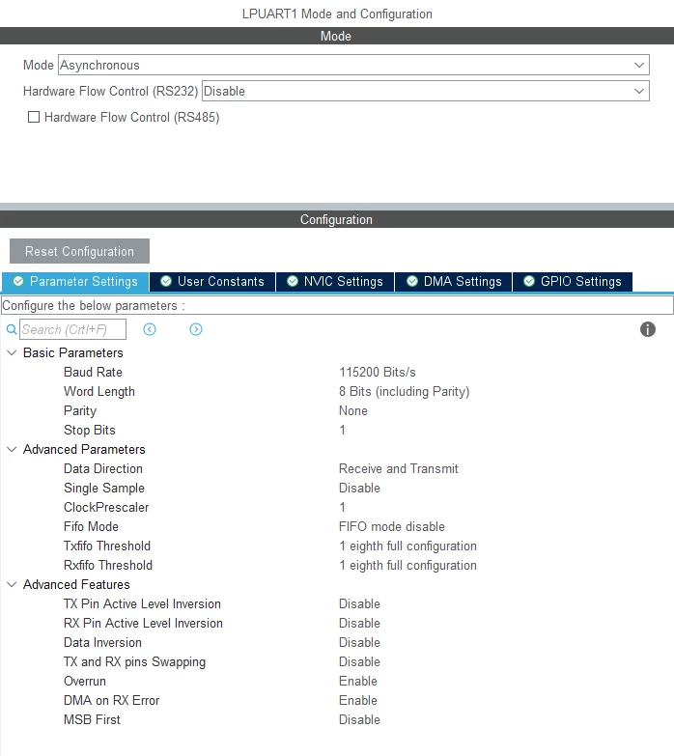Click the 8 Bits (including Parity) value
Viewport: 674px width, 756px height.
click(x=404, y=391)
